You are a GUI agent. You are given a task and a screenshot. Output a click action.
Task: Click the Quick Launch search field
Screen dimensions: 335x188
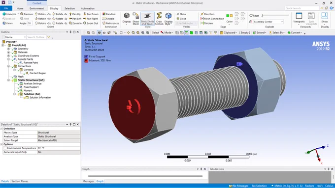(x=302, y=8)
